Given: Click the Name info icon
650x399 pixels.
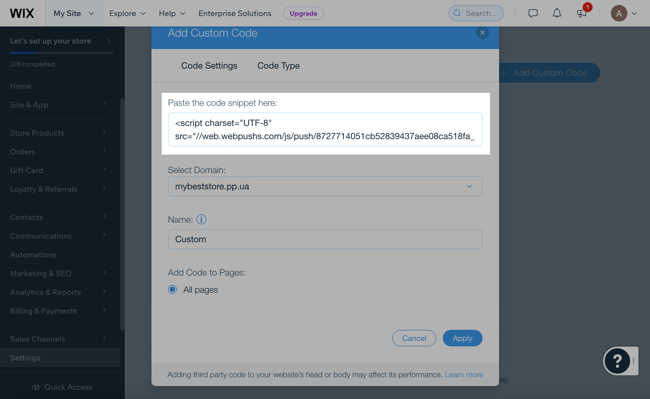Looking at the screenshot, I should pos(201,220).
